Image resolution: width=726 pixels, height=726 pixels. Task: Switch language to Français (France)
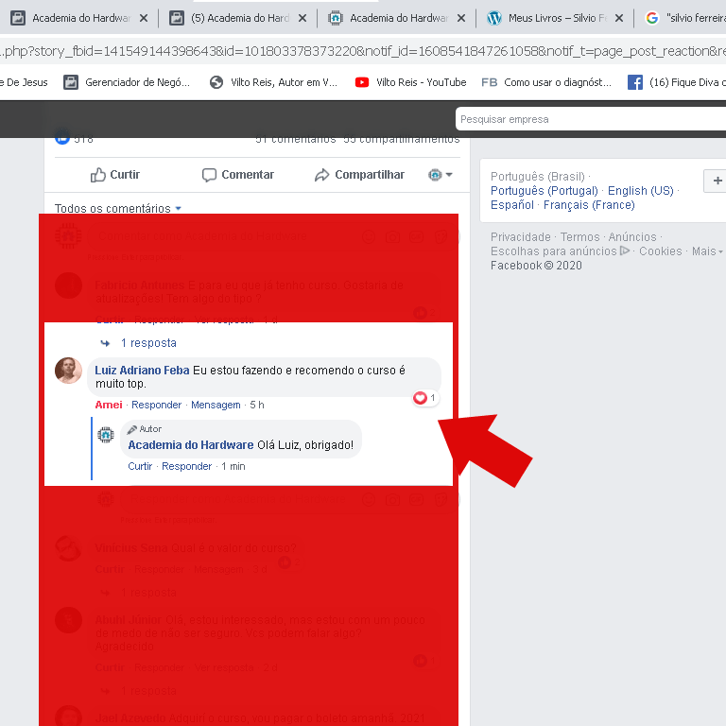coord(589,204)
